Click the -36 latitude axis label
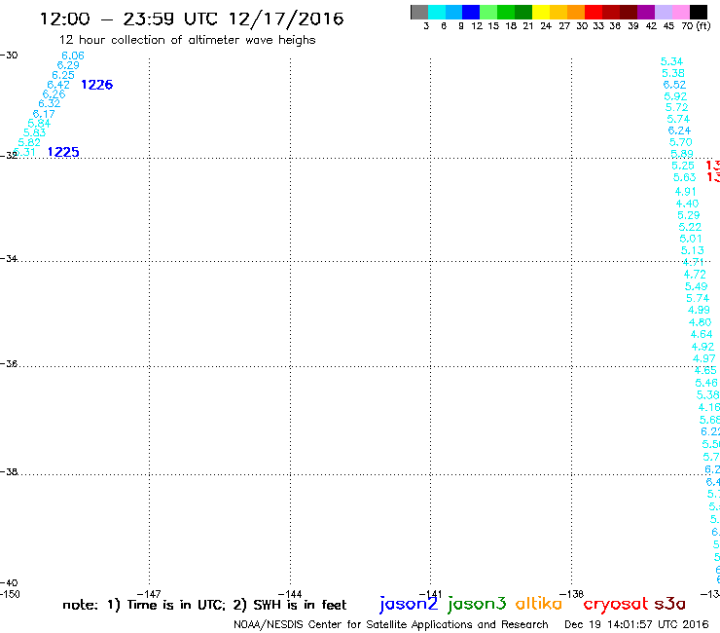The width and height of the screenshot is (720, 633). pos(9,363)
